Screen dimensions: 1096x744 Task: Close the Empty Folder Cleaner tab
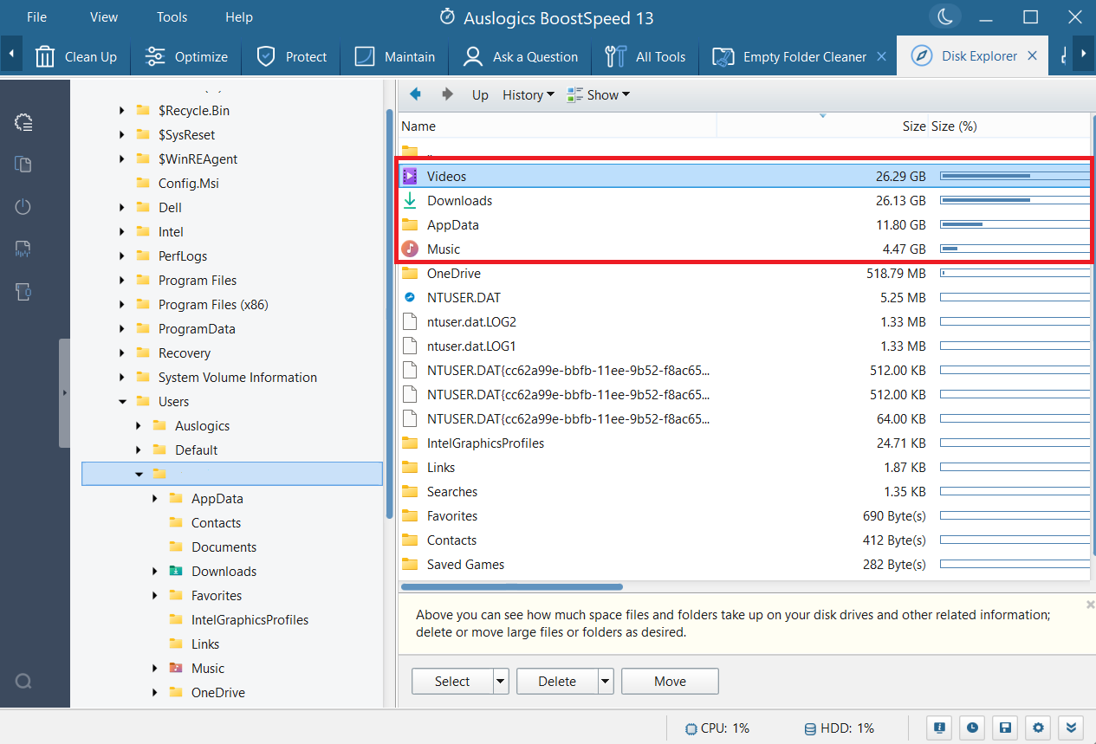coord(881,56)
